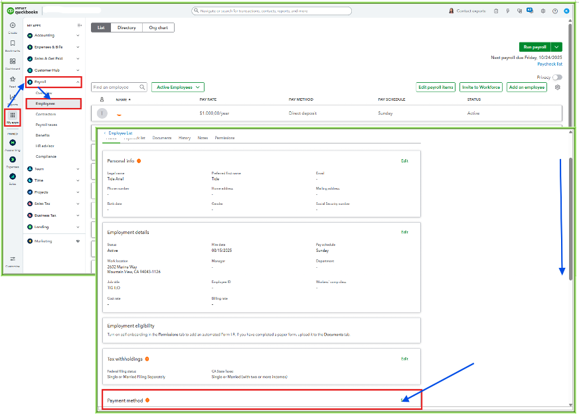Open the help question mark icon
Viewport: 579px width, 415px height.
555,11
